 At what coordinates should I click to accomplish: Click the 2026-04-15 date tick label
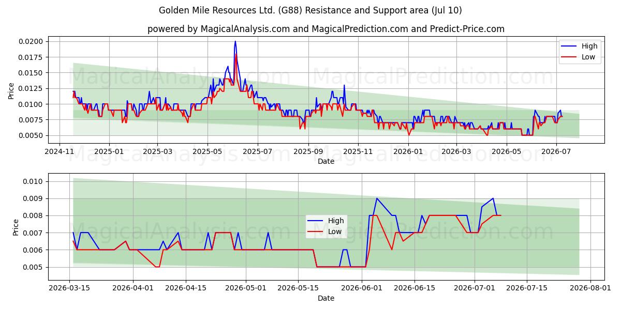point(186,288)
